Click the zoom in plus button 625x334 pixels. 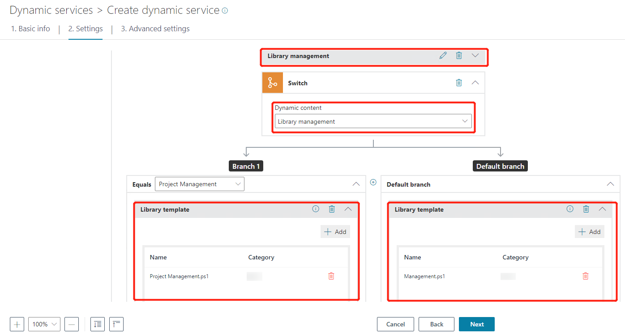[x=17, y=324]
